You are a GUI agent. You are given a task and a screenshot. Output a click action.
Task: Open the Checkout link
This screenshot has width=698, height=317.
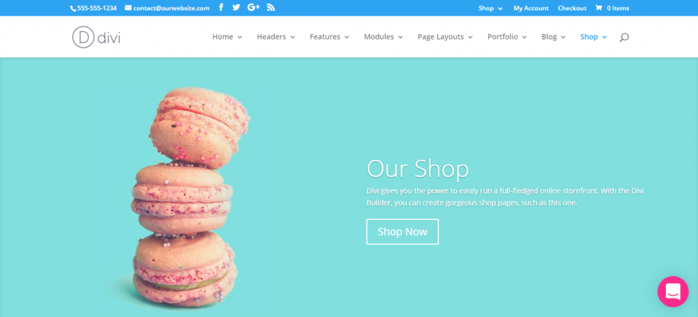tap(572, 8)
